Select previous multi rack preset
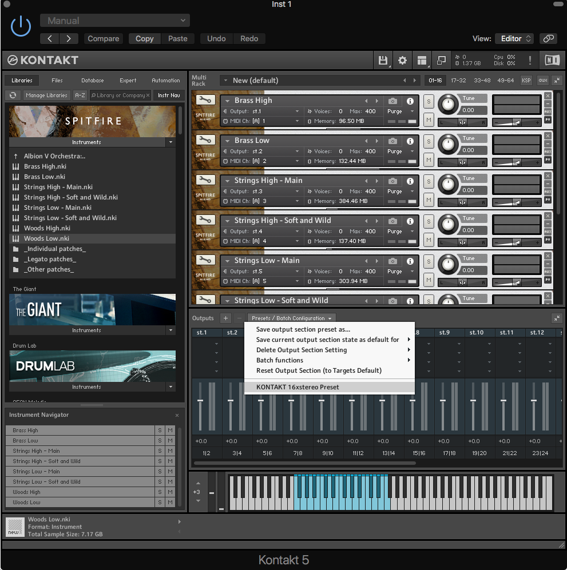The image size is (567, 570). pos(405,81)
